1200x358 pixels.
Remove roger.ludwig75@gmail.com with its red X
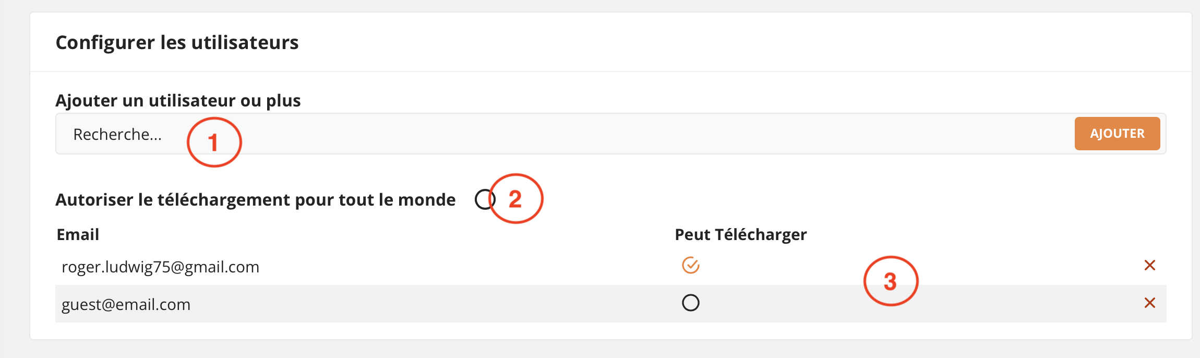(1149, 266)
